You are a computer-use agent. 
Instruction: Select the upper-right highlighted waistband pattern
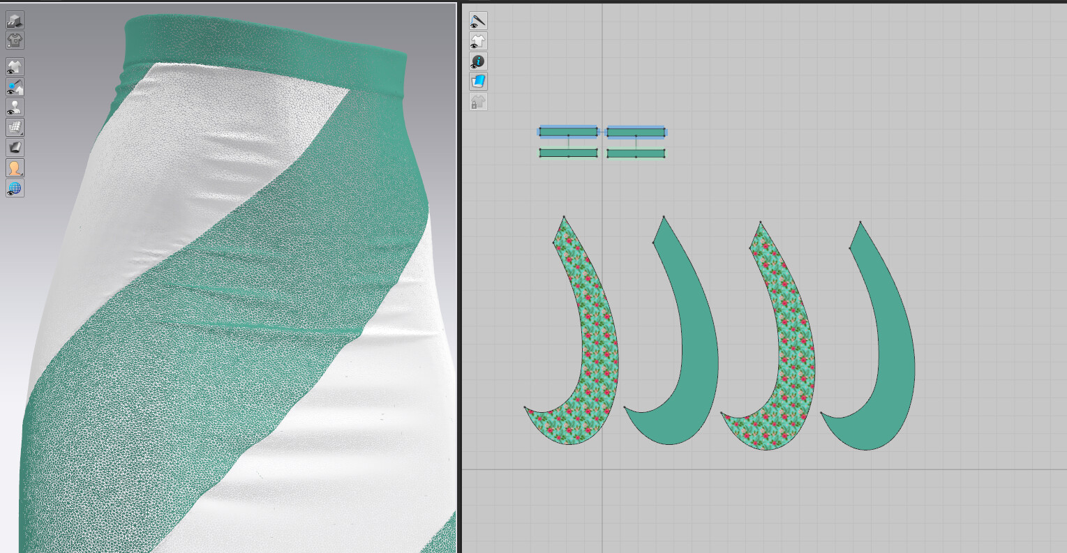coord(636,132)
